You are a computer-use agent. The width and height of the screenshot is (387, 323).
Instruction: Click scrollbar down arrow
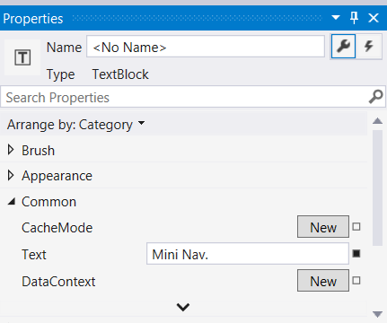coord(378,314)
